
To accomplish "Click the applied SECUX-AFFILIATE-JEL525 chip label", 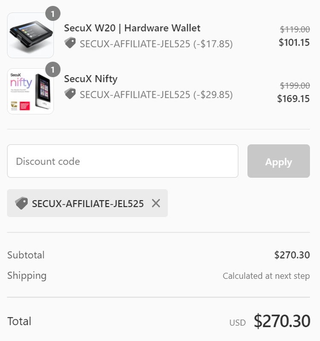I will 88,204.
